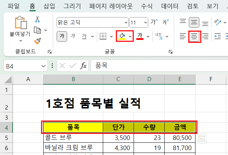Open fill color palette dropdown
This screenshot has width=228, height=155.
click(130, 36)
